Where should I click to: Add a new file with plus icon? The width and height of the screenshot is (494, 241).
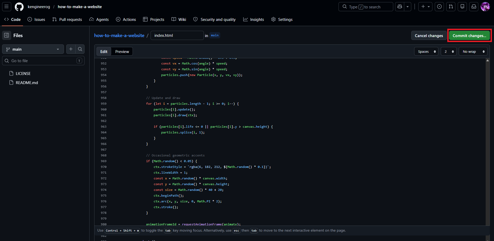[71, 49]
